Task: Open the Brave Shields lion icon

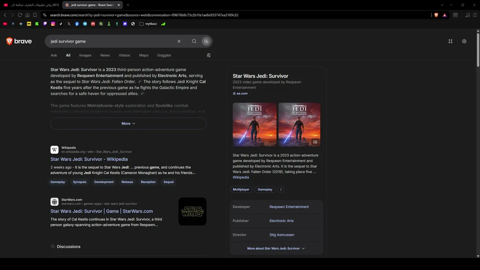Action: pos(436,15)
